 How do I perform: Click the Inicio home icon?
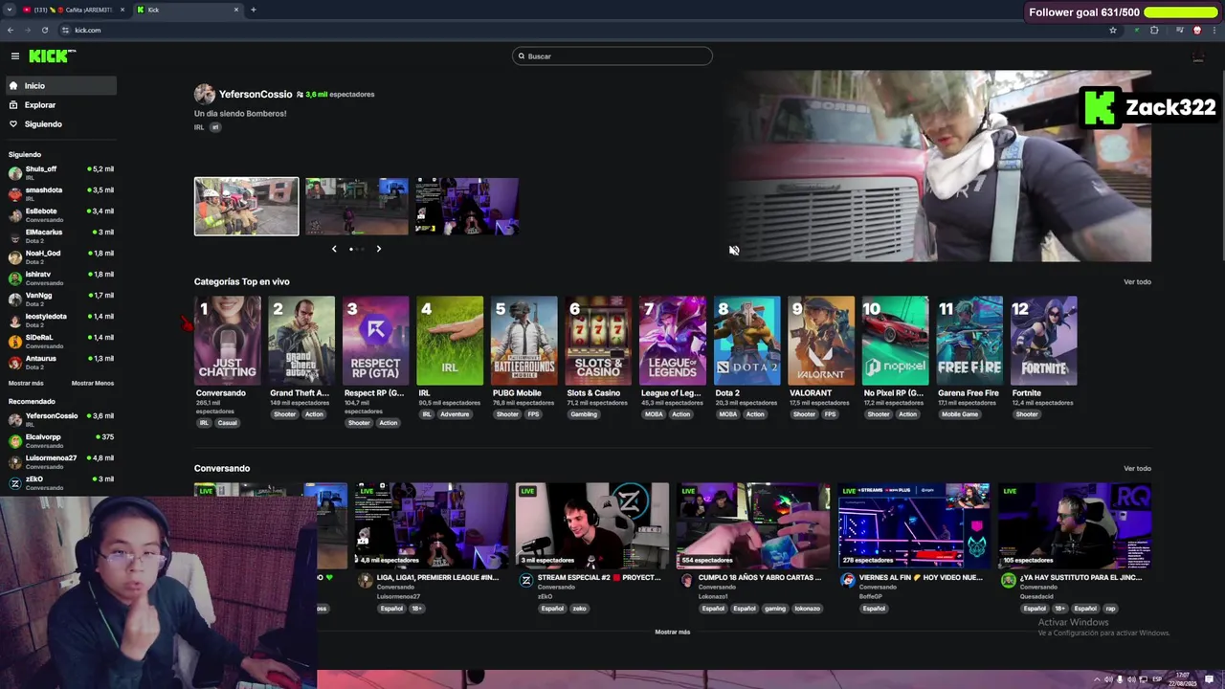13,86
